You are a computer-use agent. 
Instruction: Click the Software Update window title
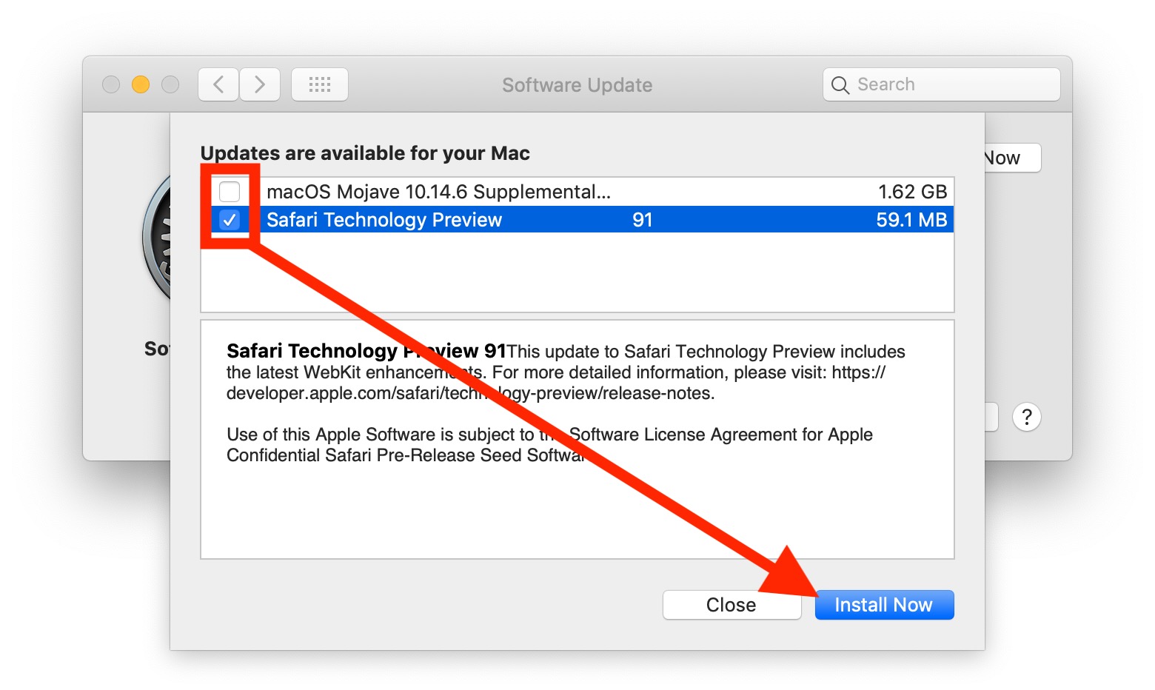point(577,85)
